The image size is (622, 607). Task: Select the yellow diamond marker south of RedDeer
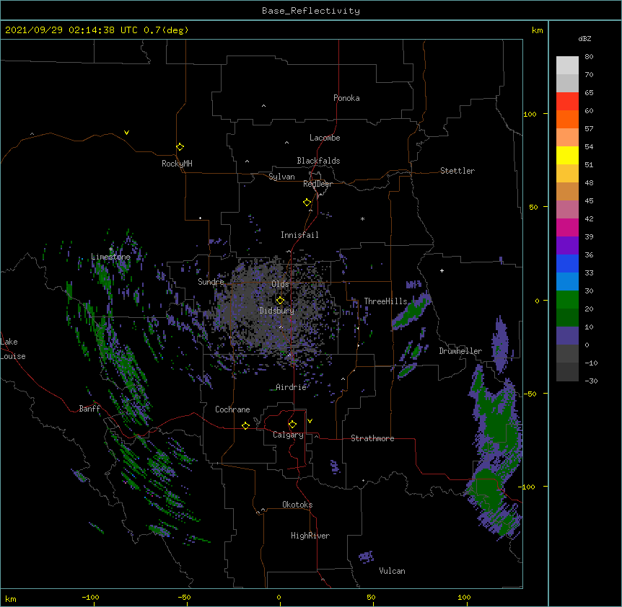point(307,202)
